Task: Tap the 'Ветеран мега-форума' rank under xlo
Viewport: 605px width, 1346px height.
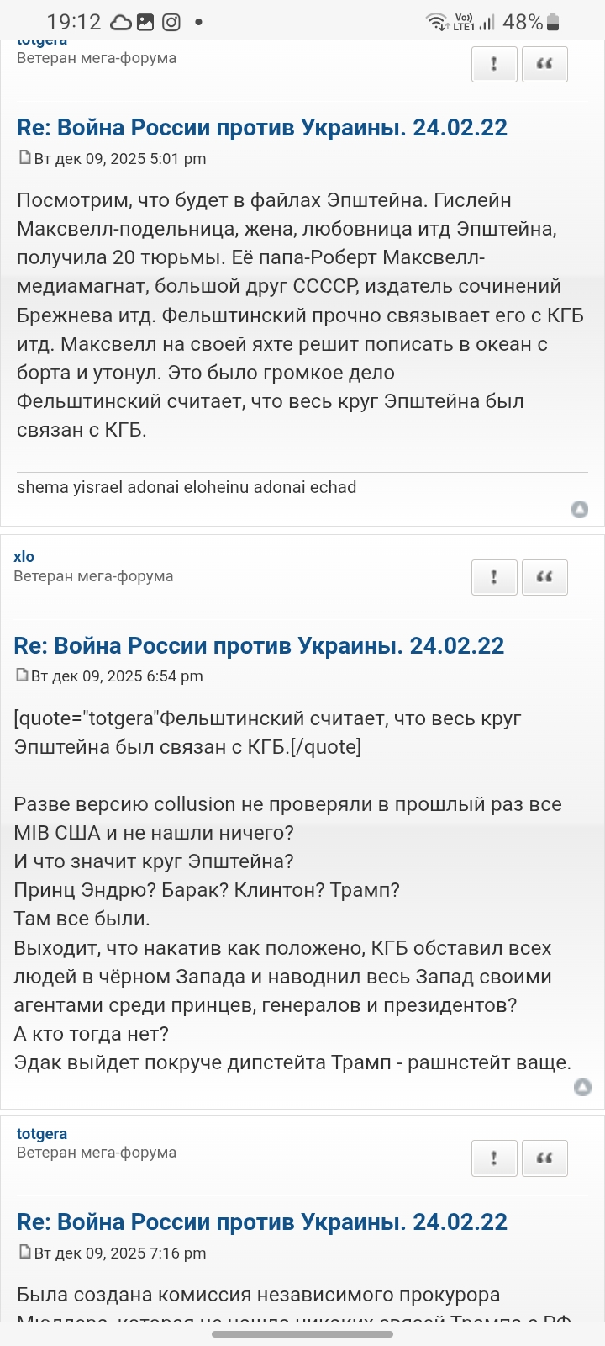Action: [93, 576]
